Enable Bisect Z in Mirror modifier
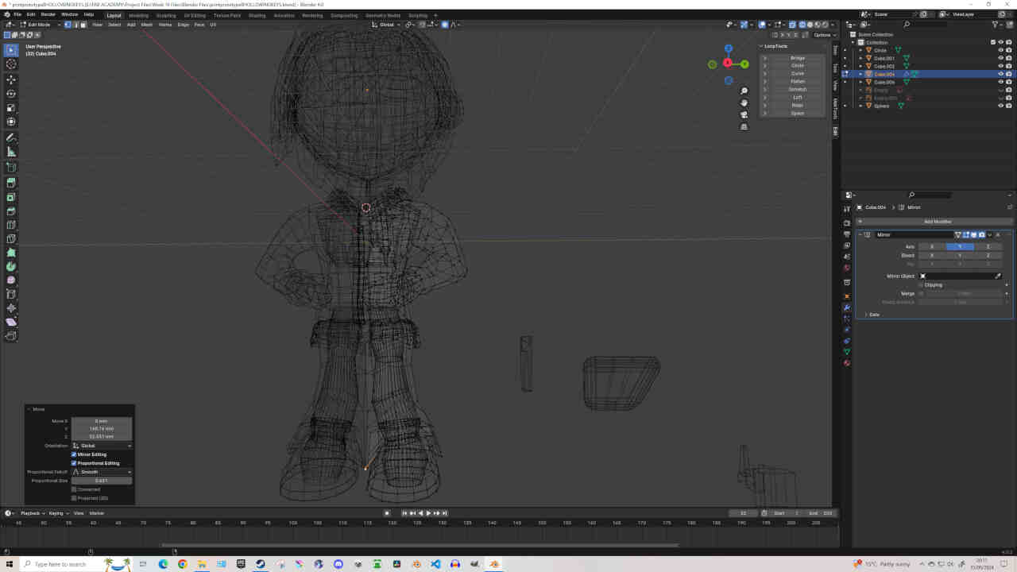1017x572 pixels. point(988,255)
